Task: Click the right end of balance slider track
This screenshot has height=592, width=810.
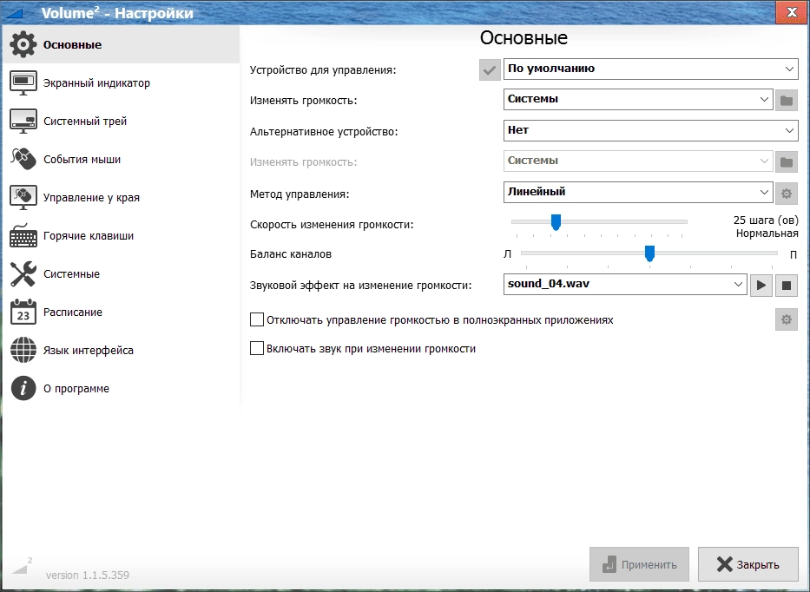Action: coord(775,253)
